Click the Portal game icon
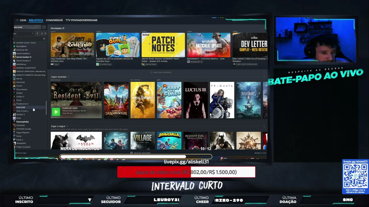The image size is (369, 207). point(14,136)
